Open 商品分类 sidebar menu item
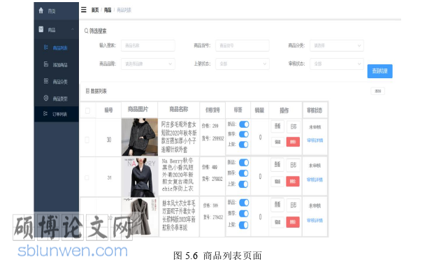The image size is (441, 264). click(56, 82)
